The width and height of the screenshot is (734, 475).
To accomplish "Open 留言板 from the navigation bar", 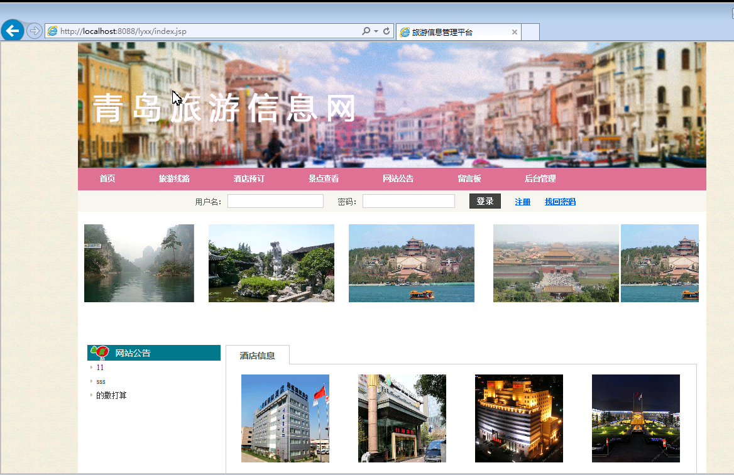I will [x=469, y=179].
